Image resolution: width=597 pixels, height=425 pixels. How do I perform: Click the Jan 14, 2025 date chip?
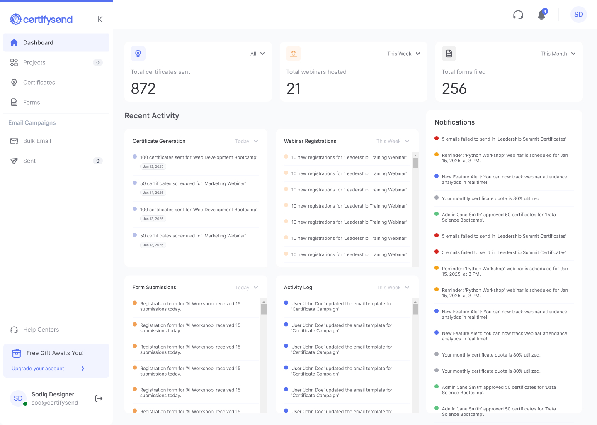tap(153, 193)
